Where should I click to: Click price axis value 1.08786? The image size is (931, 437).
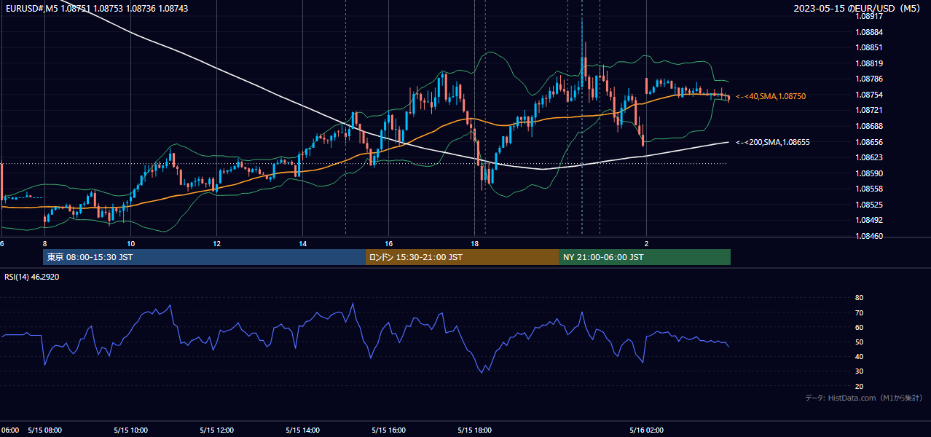[x=869, y=79]
